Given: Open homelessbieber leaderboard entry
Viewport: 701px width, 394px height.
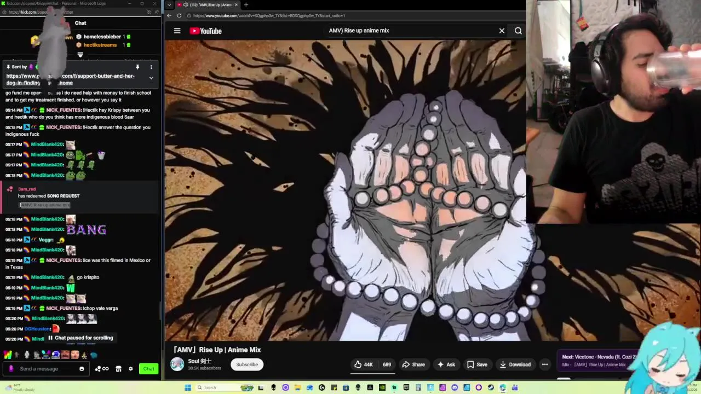Looking at the screenshot, I should click(102, 37).
